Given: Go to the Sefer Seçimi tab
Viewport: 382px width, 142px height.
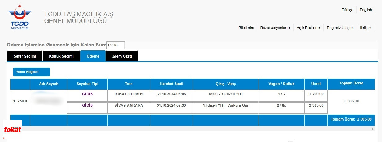Looking at the screenshot, I should point(25,56).
